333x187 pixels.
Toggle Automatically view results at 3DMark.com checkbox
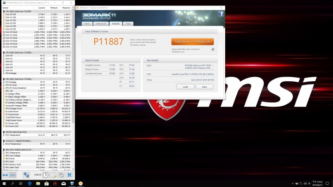pos(213,49)
